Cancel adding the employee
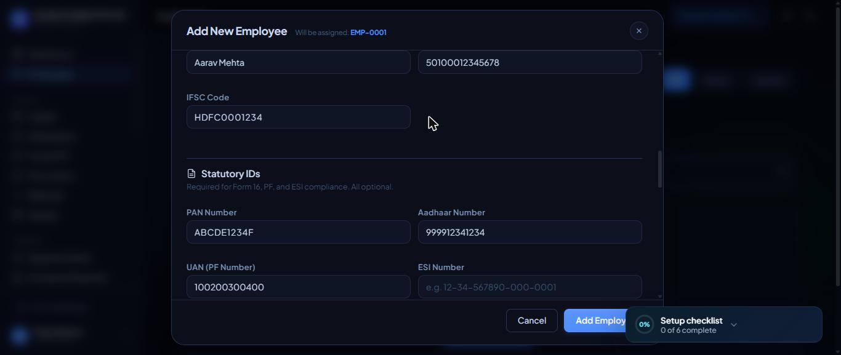Screen dimensions: 841x355 (532, 321)
